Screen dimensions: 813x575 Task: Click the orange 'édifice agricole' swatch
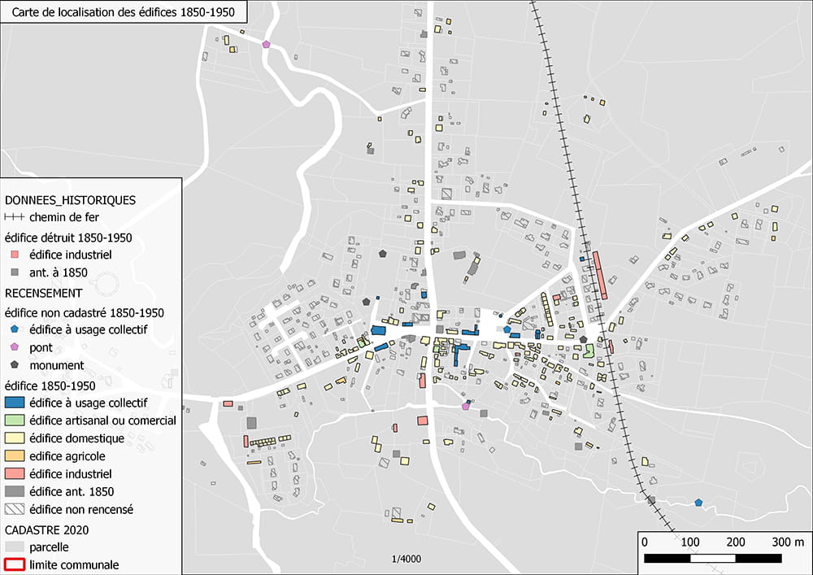click(15, 456)
